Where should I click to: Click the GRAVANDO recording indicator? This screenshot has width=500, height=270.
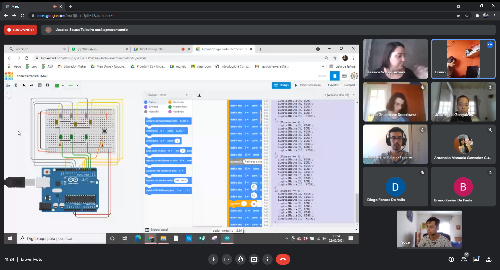click(21, 30)
